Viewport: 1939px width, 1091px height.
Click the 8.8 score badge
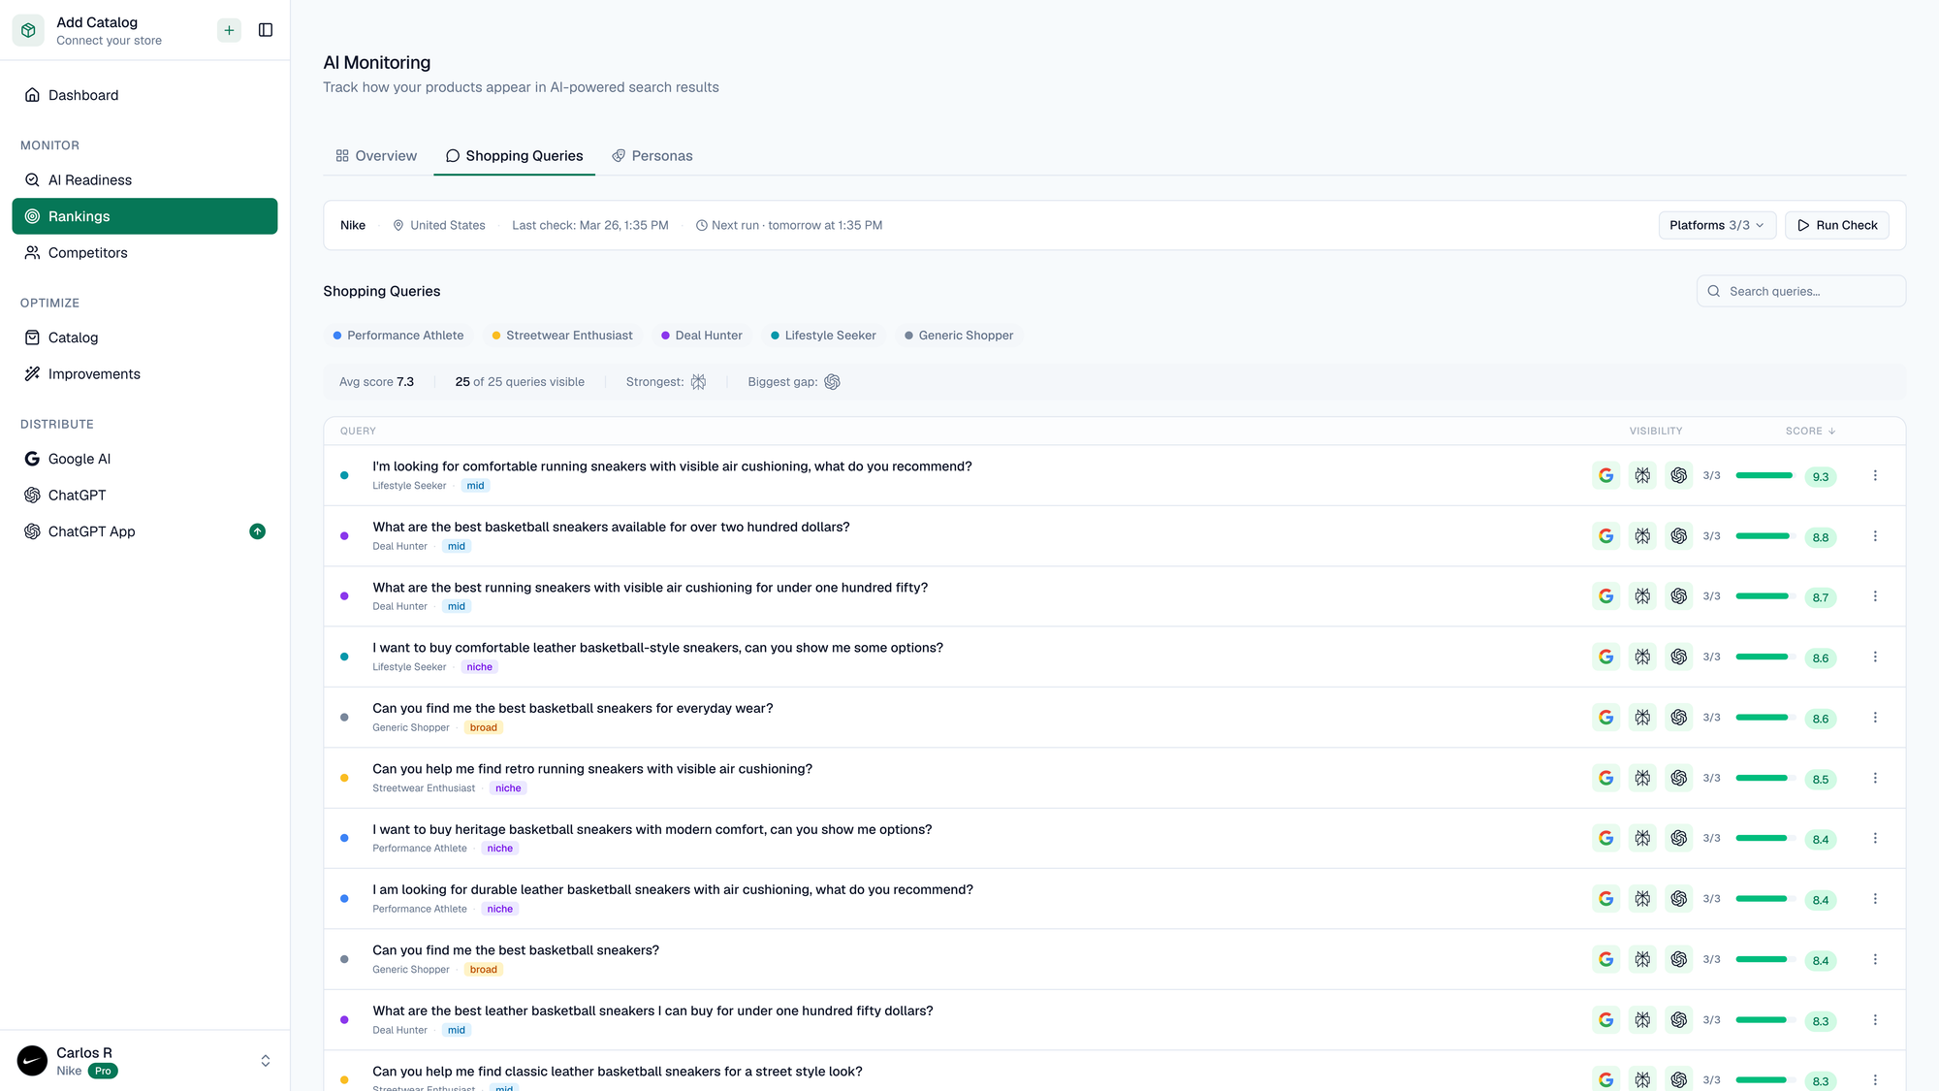(x=1821, y=537)
